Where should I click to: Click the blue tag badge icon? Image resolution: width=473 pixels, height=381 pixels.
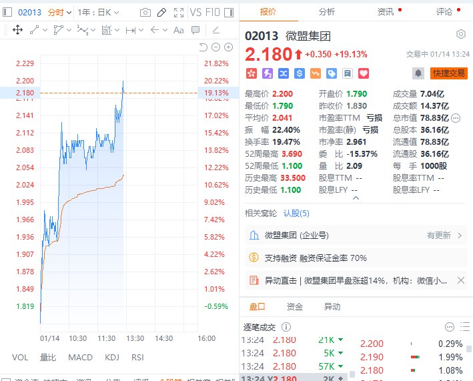332,73
